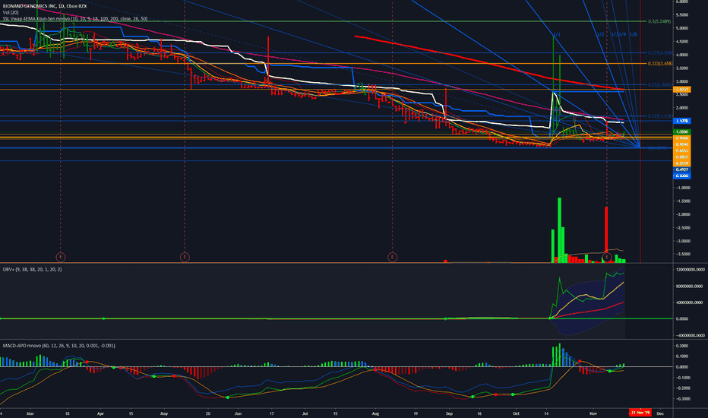
Task: Click the 0.2000 MACD scale value
Action: coord(683,346)
